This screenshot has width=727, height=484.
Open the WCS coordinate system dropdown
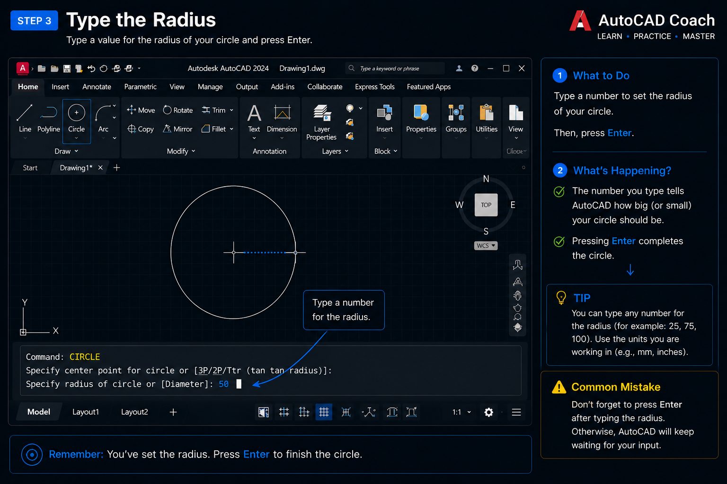[x=486, y=246]
